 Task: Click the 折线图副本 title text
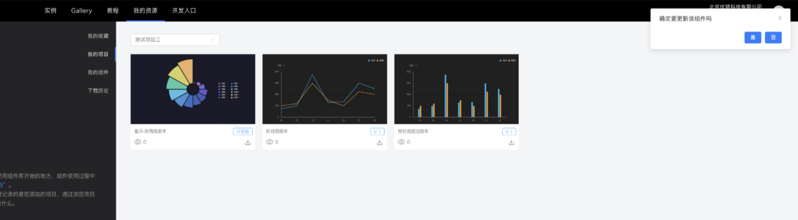point(277,131)
